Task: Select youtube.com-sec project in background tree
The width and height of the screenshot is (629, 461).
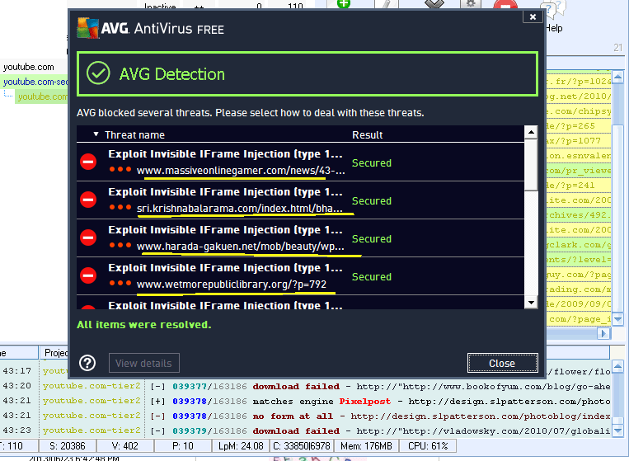Action: pos(35,82)
